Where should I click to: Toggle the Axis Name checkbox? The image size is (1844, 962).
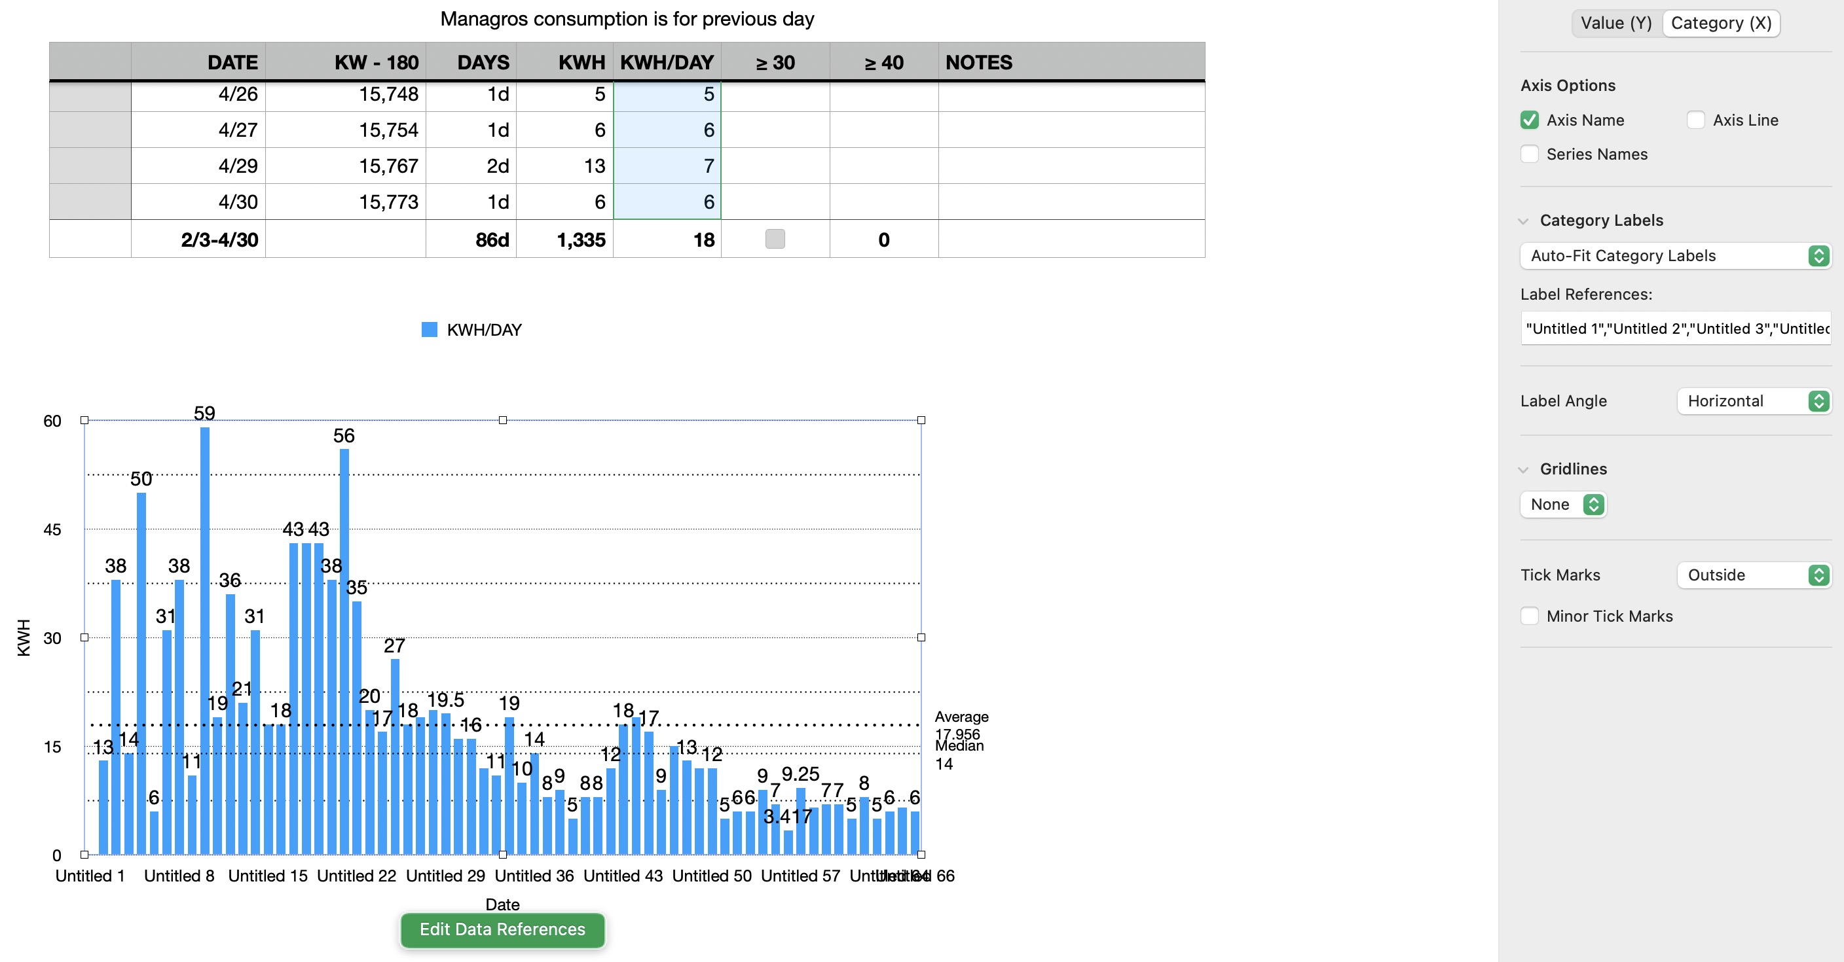point(1529,120)
